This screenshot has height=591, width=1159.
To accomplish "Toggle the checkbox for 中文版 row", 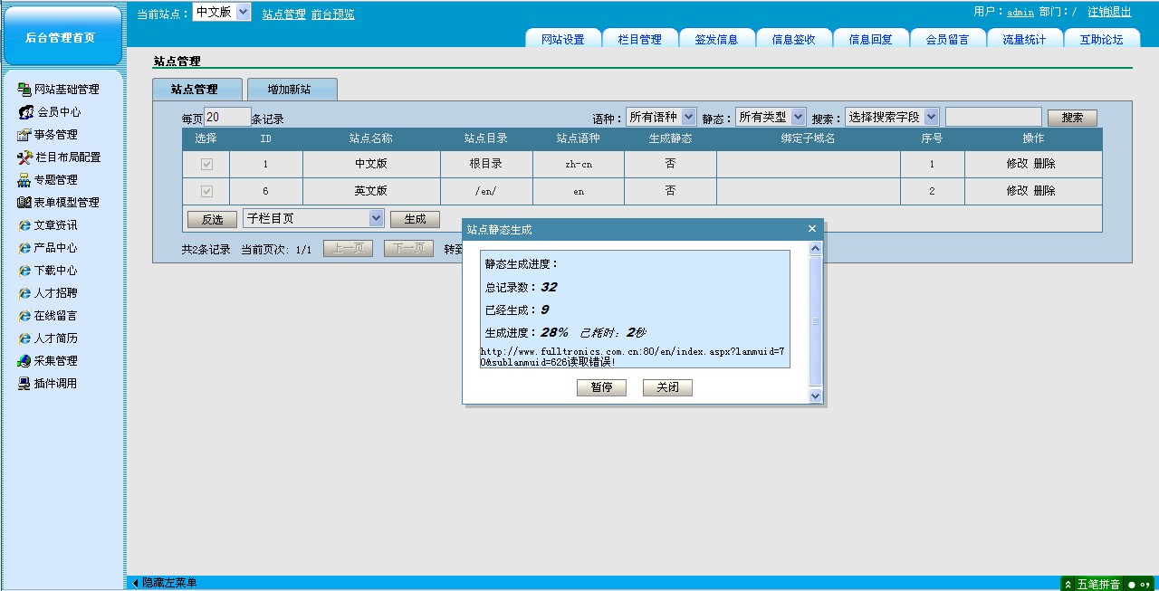I will pos(206,165).
